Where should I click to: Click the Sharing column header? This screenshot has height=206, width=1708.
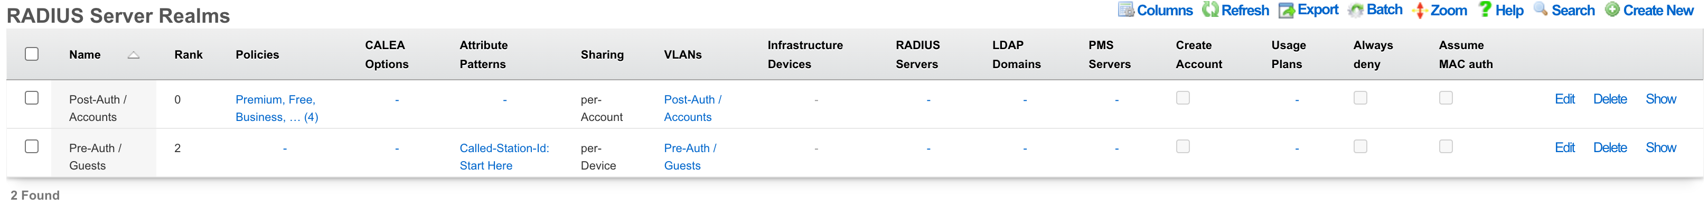click(x=602, y=55)
